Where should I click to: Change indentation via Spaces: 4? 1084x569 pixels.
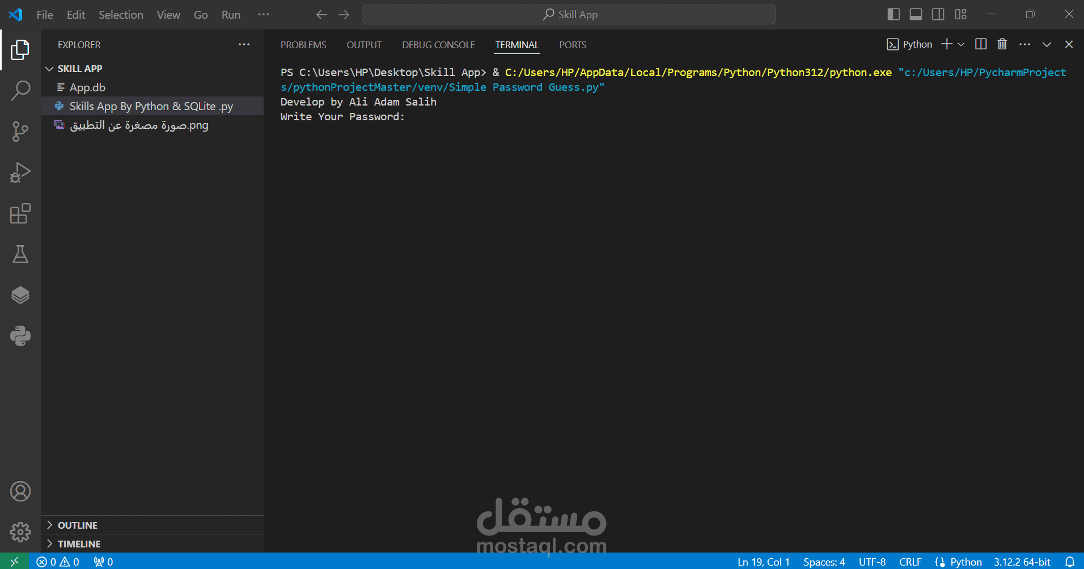[x=824, y=562]
